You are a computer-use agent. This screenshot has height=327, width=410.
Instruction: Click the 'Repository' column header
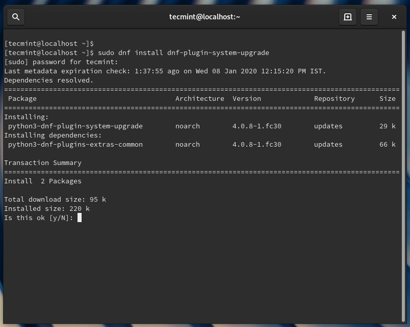(x=334, y=98)
